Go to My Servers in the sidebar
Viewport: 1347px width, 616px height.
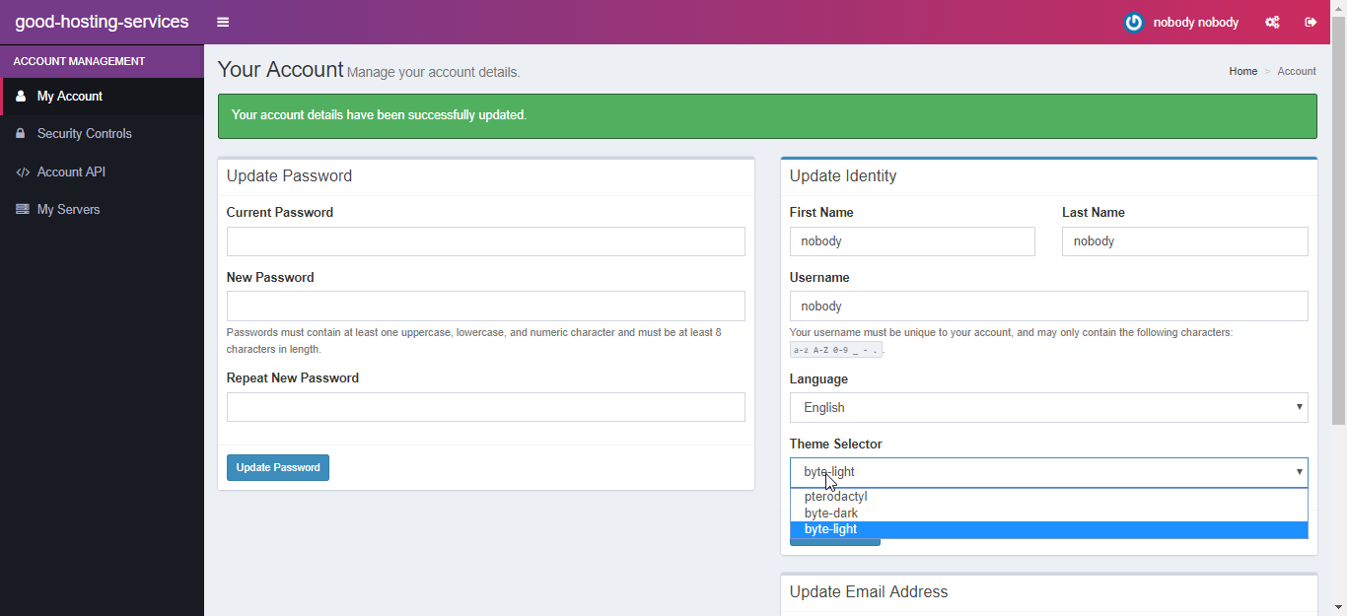click(x=68, y=209)
